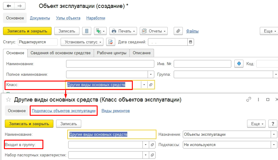Click Записать in the object form
Viewport: 278px width, 160px height.
(x=67, y=31)
